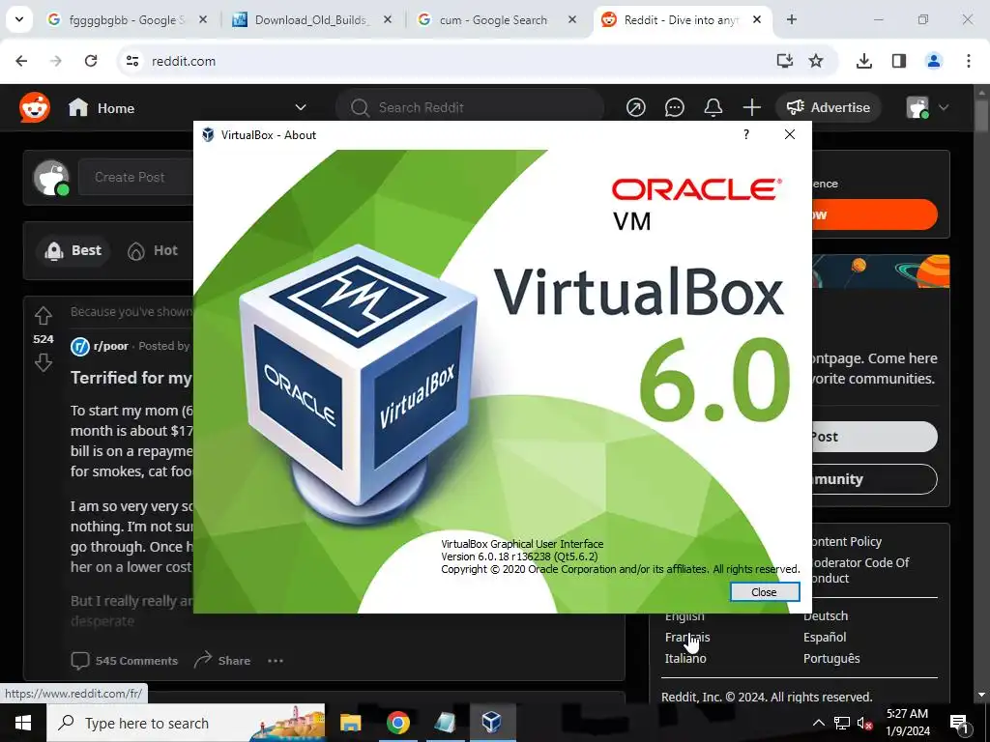The width and height of the screenshot is (990, 742).
Task: Open the Chrome profile icon
Action: click(934, 61)
